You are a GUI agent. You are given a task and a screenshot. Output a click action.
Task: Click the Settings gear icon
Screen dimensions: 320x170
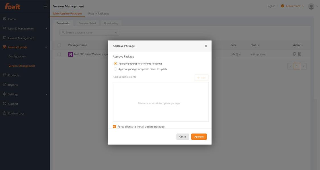pos(5,94)
